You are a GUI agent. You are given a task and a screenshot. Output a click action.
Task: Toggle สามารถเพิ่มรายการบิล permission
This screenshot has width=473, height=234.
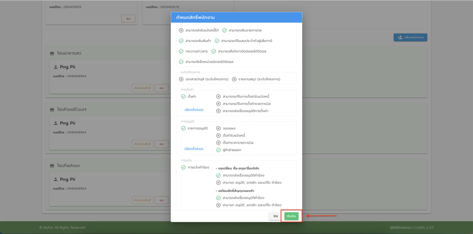pyautogui.click(x=224, y=30)
